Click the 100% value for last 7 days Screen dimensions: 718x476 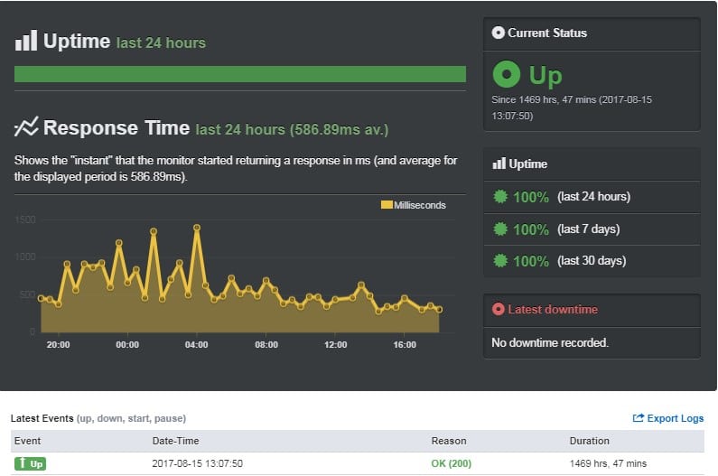pyautogui.click(x=531, y=229)
